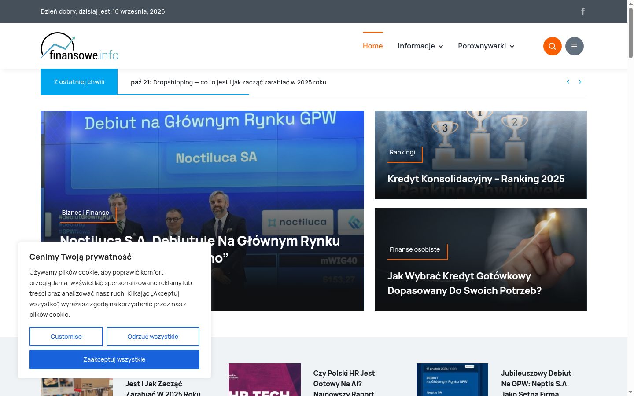
Task: Open 'Czy Polski HR Jest Gotowy Na AI?' article
Action: 344,383
